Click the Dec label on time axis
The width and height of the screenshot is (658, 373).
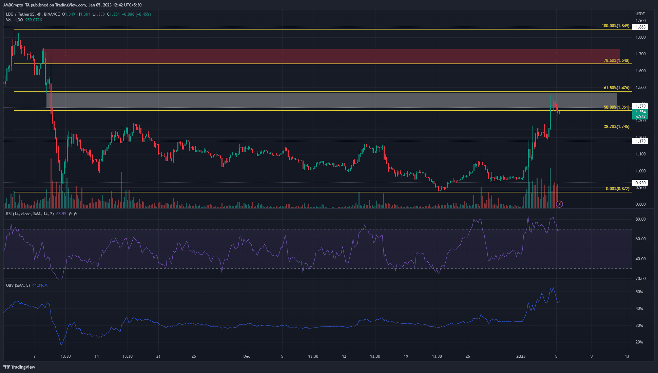point(247,356)
